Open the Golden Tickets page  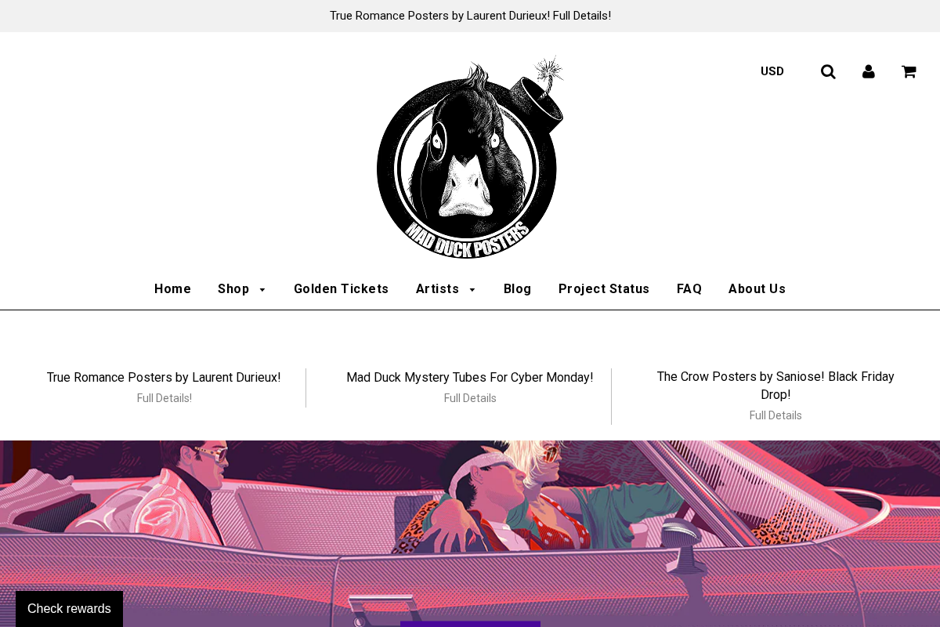tap(342, 289)
